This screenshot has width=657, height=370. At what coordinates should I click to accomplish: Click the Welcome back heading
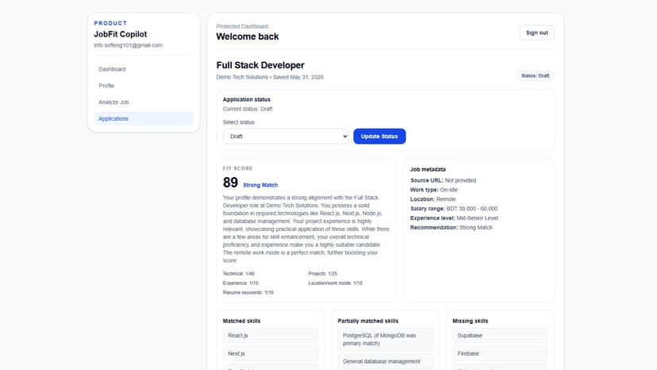tap(248, 37)
